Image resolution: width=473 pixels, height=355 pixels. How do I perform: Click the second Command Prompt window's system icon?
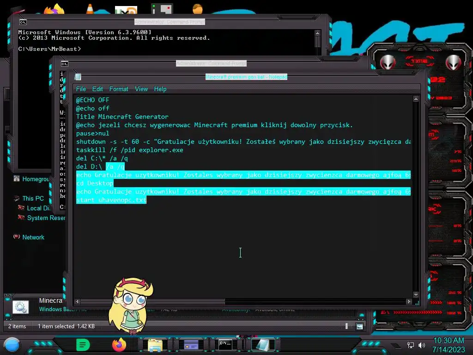[x=65, y=64]
